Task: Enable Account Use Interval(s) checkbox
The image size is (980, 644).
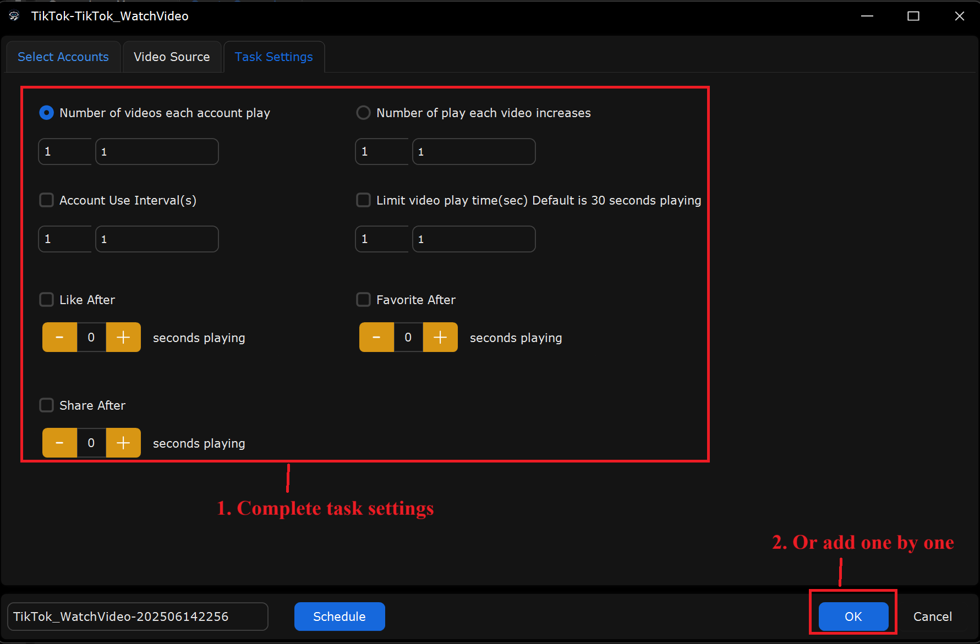Action: 47,200
